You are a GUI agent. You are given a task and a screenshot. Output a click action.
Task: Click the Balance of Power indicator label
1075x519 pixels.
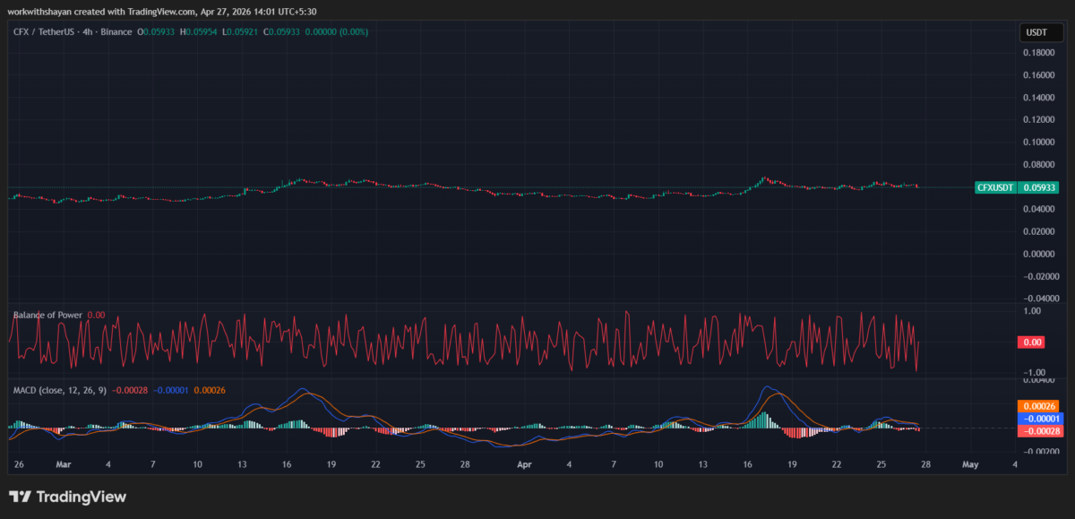[x=47, y=316]
